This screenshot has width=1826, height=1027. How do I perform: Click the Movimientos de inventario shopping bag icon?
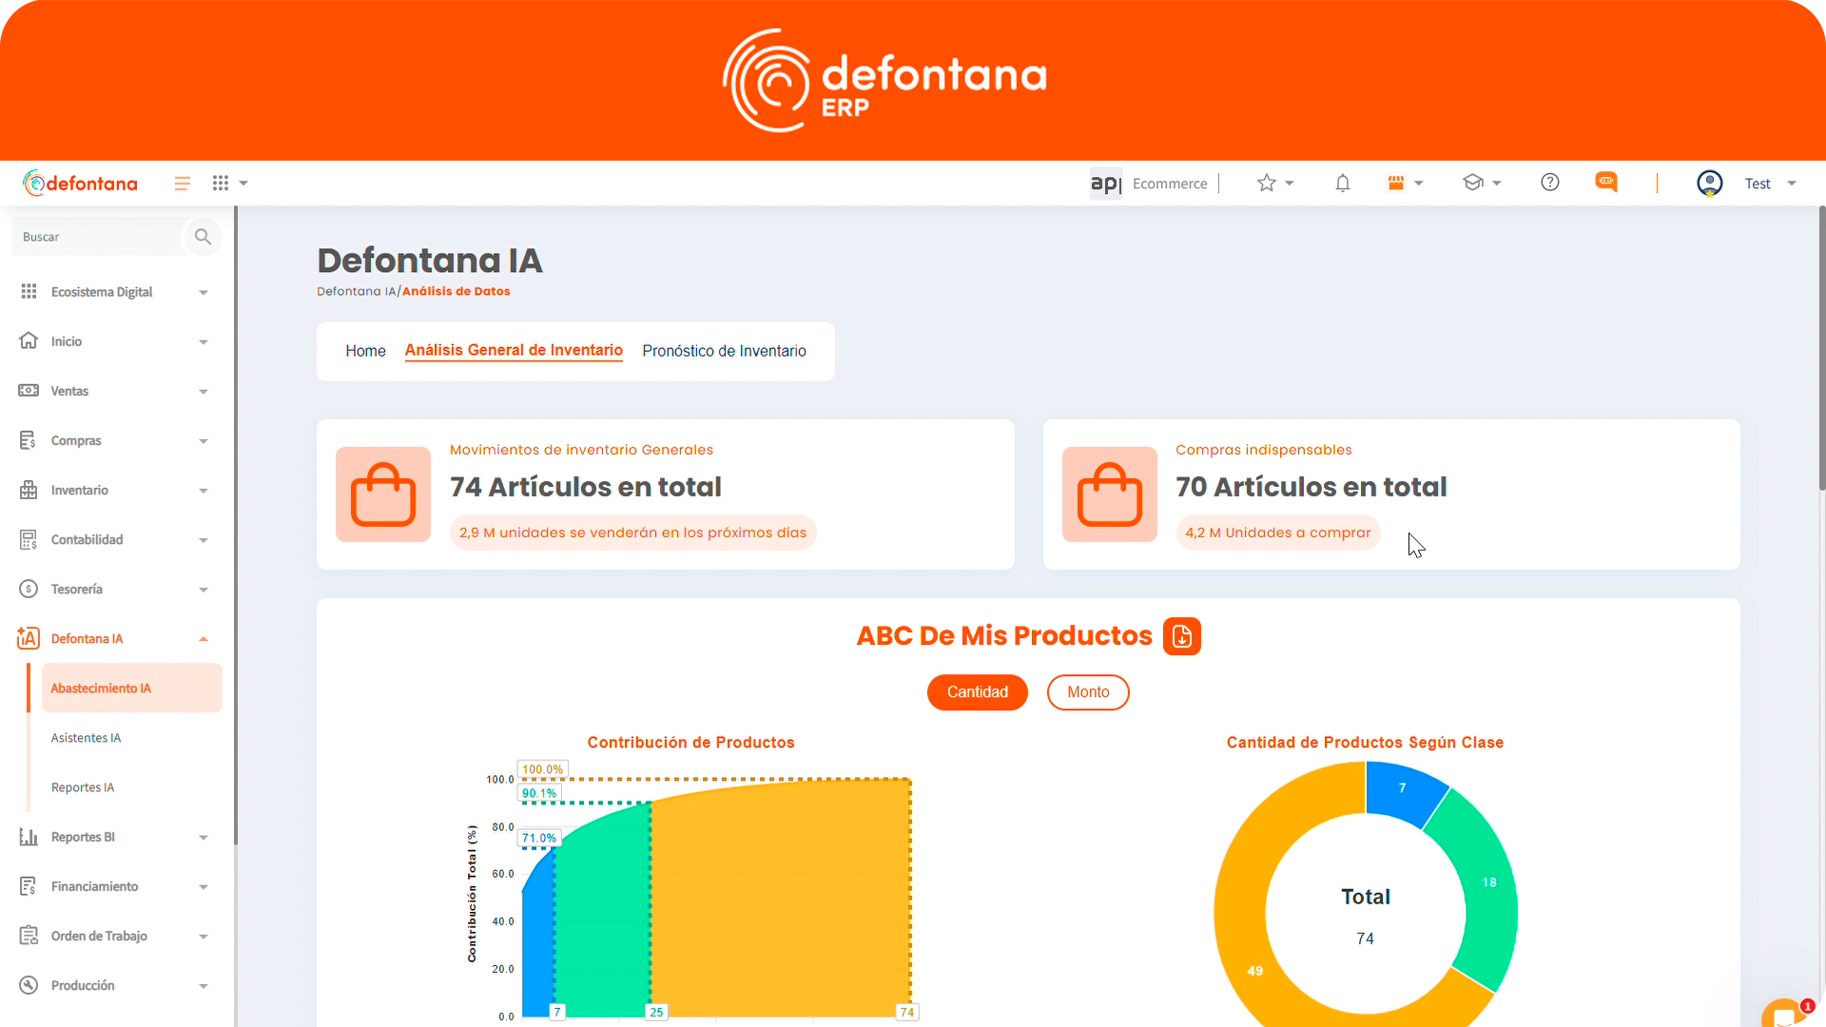point(383,494)
